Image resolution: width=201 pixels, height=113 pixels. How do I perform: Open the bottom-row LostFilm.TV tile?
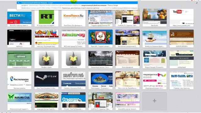(100, 101)
